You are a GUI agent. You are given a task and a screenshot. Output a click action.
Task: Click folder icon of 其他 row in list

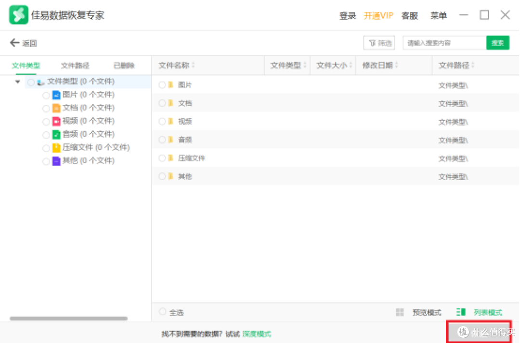(171, 176)
